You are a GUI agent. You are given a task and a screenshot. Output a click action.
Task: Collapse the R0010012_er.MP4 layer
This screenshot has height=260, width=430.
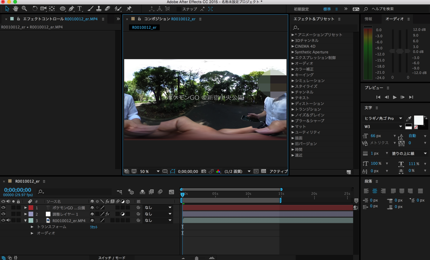click(x=25, y=220)
